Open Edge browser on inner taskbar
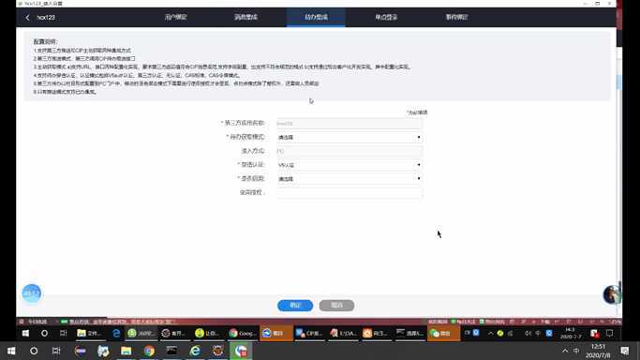The width and height of the screenshot is (640, 360). (x=116, y=334)
